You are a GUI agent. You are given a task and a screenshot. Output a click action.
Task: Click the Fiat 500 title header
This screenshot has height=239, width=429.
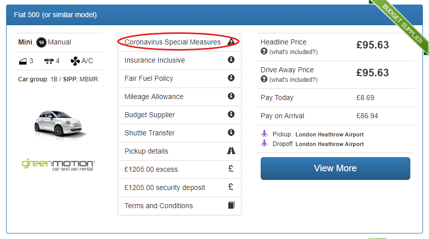(56, 15)
